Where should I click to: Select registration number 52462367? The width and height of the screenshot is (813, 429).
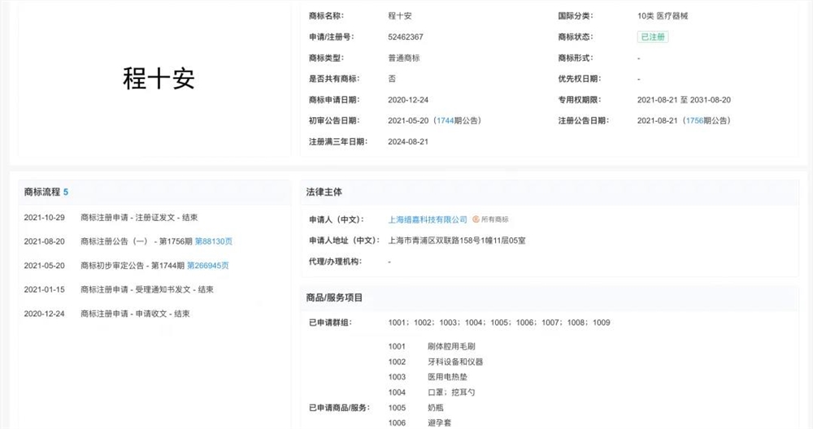406,37
